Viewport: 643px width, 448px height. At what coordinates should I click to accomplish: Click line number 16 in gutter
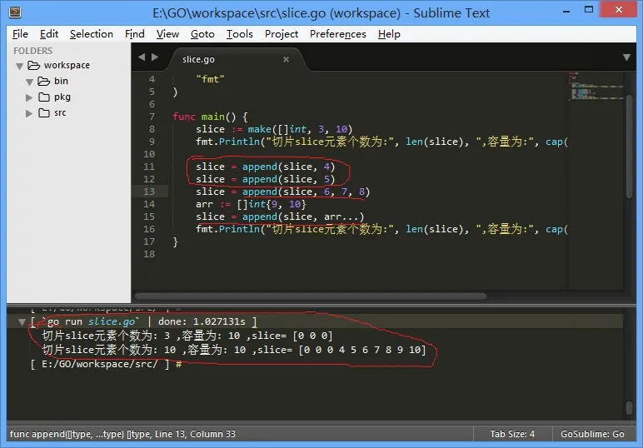[149, 229]
